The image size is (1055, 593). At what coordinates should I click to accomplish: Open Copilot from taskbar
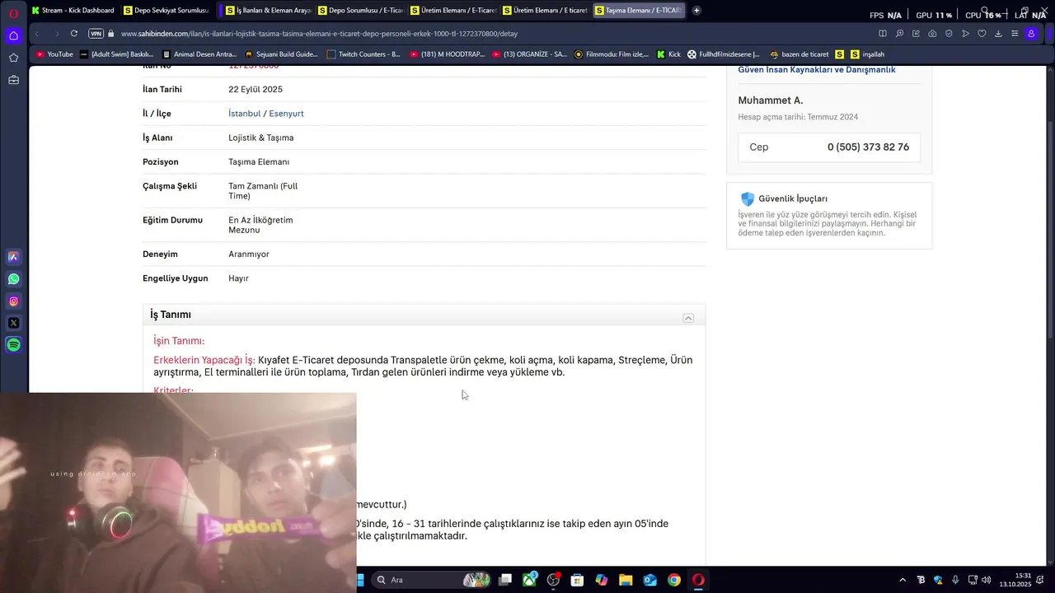coord(602,580)
